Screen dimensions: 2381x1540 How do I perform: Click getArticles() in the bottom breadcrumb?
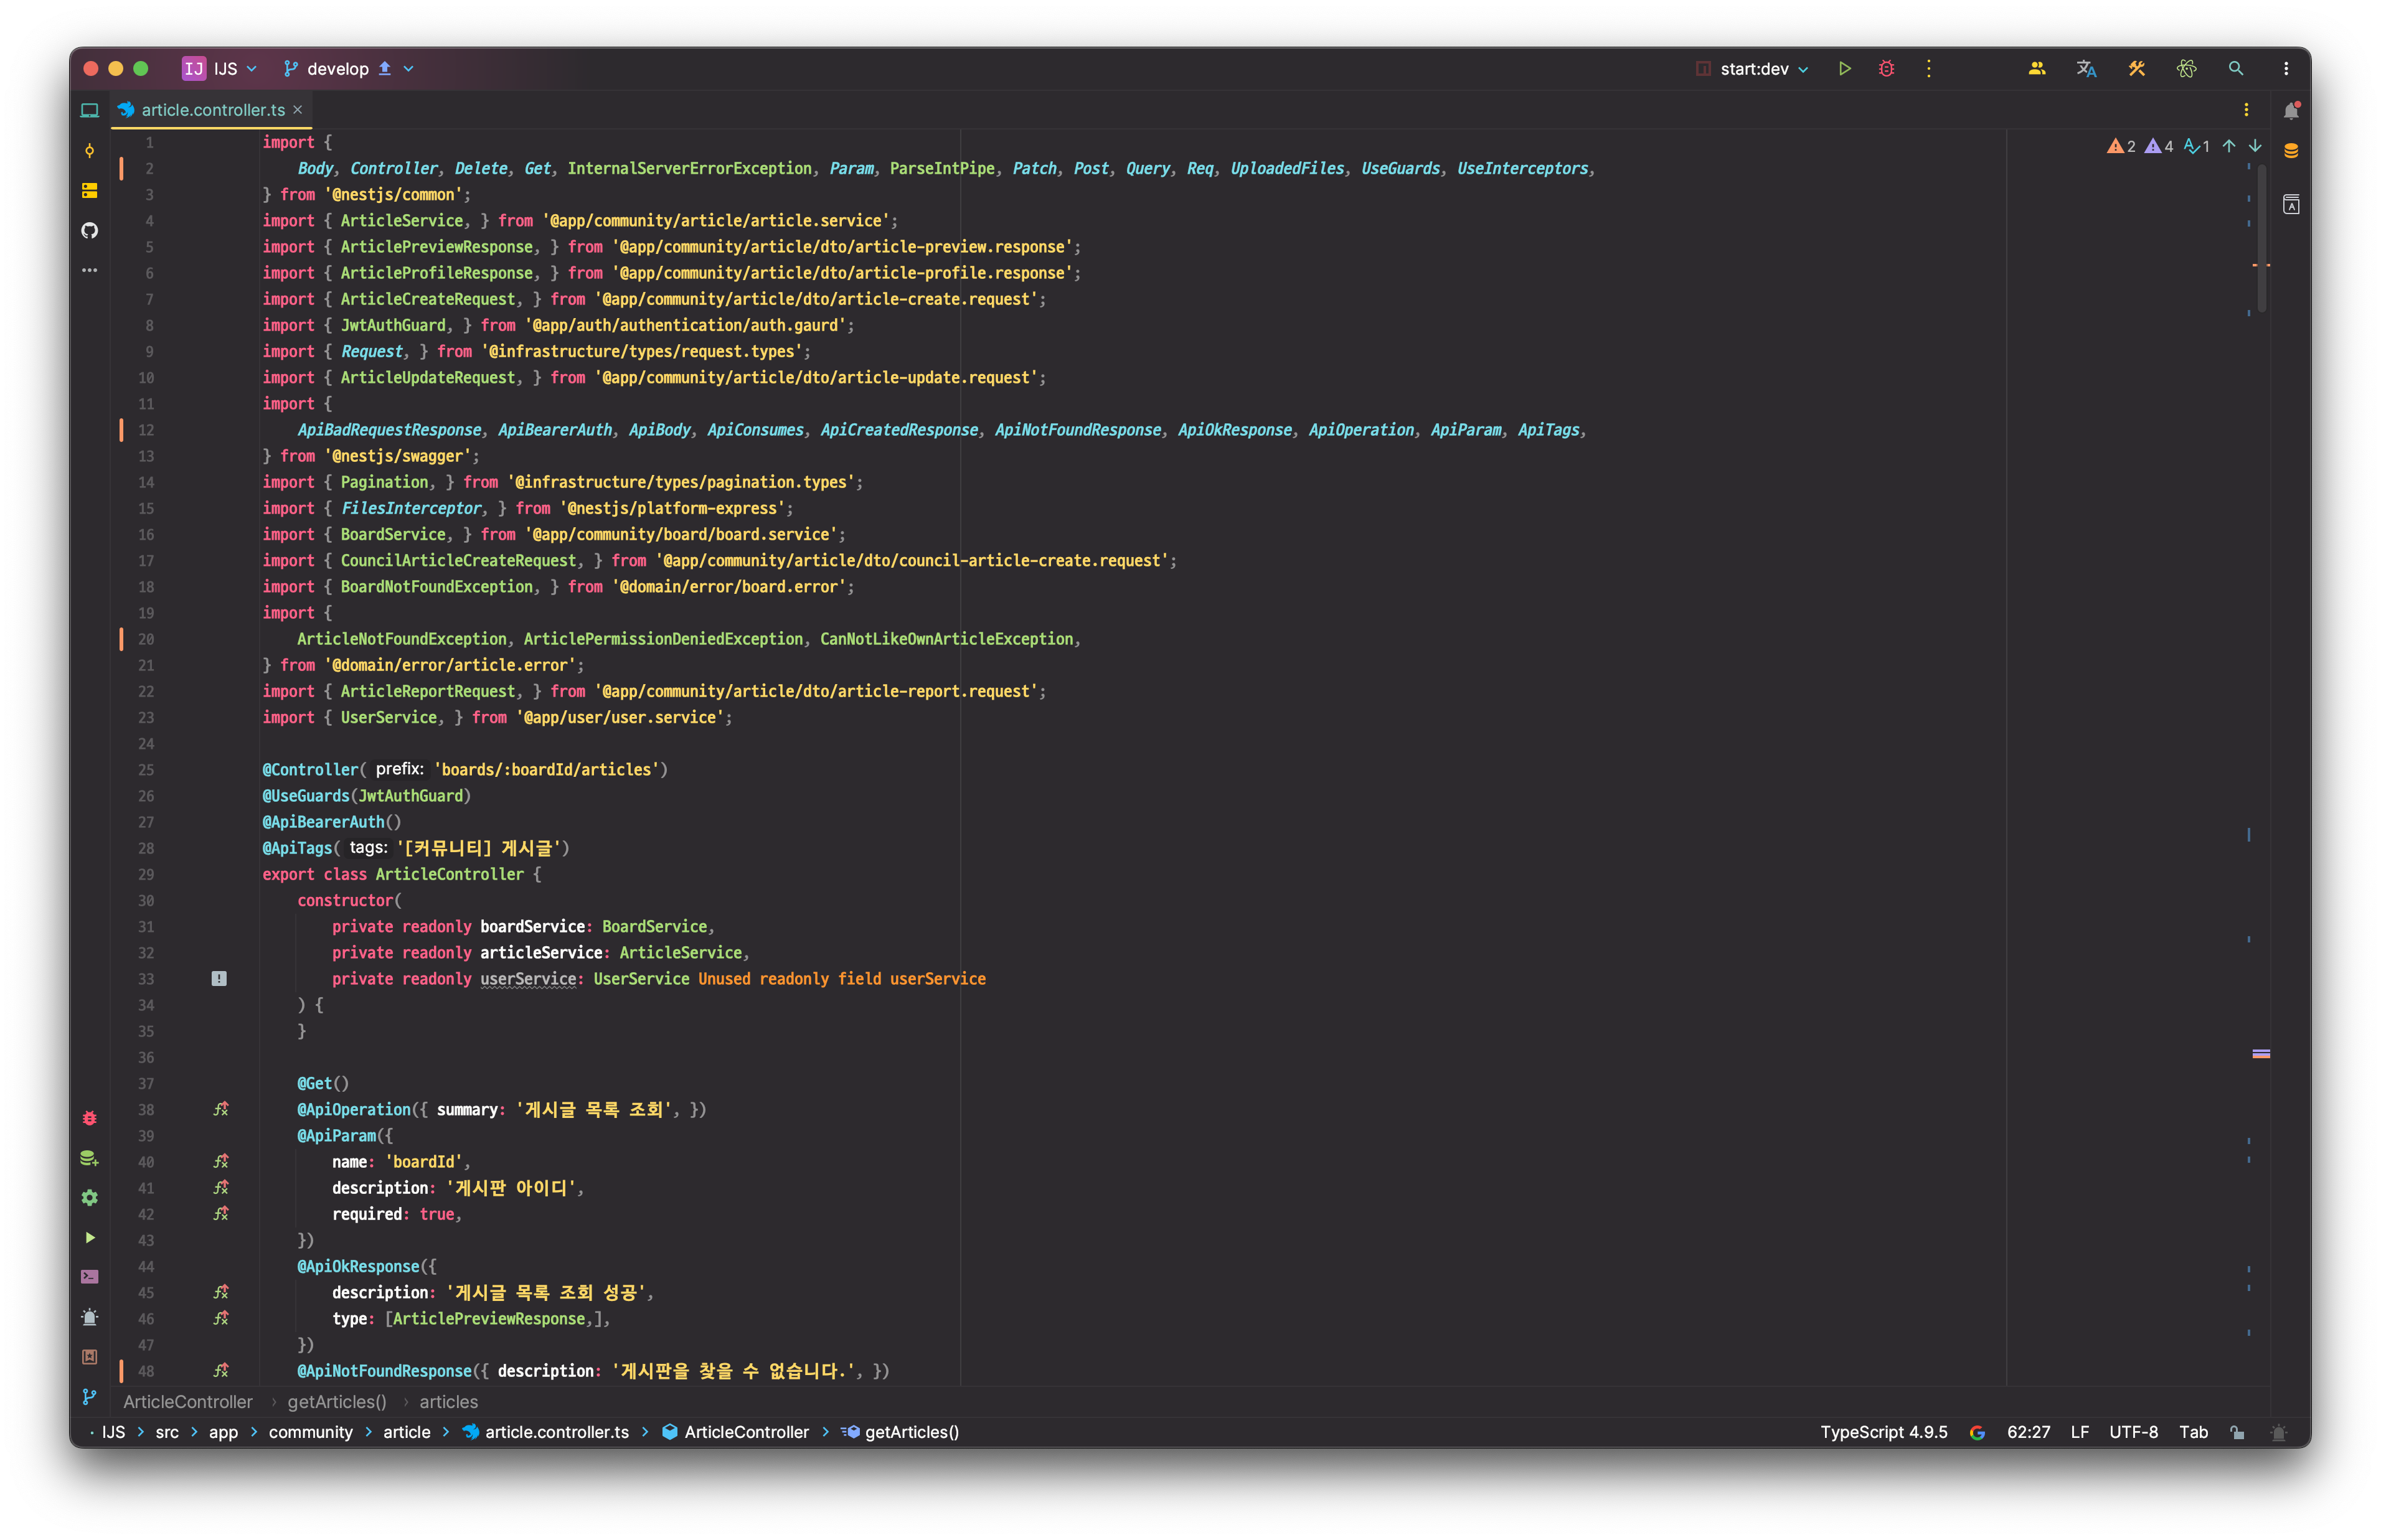coord(911,1432)
